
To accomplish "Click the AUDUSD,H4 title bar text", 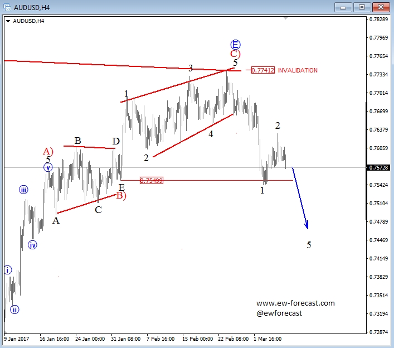I will pyautogui.click(x=32, y=8).
